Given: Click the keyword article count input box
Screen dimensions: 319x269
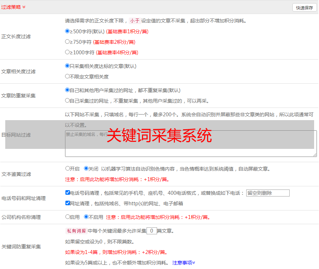Looking at the screenshot, I should pos(151,231).
